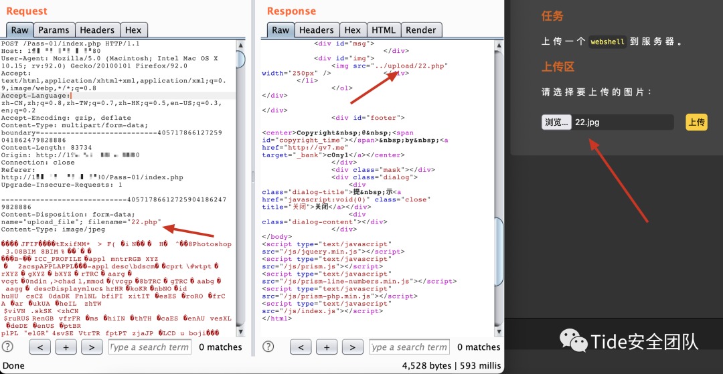
Task: Click Request scrollbar down arrow
Action: 241,332
